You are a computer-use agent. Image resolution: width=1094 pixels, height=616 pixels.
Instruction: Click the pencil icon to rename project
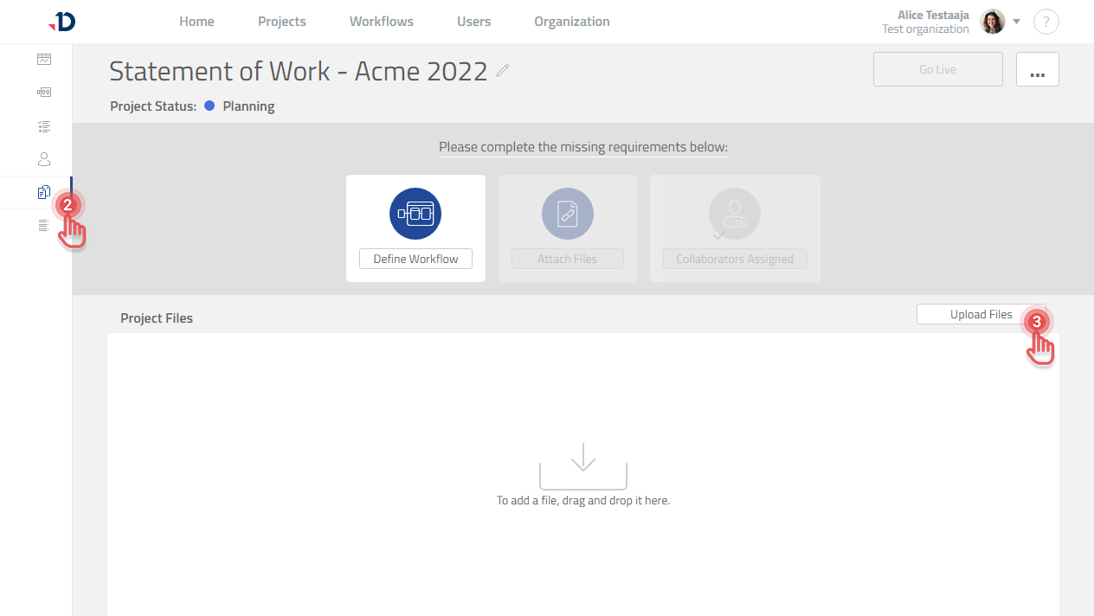[503, 71]
